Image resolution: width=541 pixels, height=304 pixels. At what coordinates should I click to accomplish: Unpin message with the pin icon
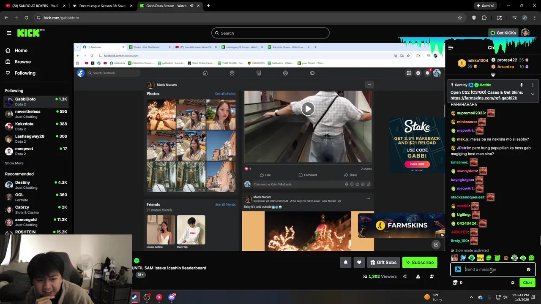pos(522,85)
